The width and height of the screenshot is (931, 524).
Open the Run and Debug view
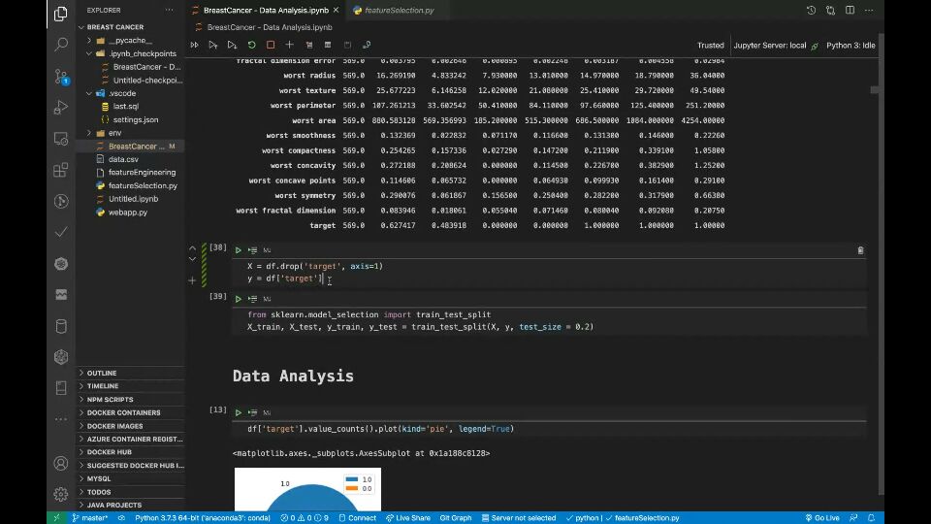point(61,107)
